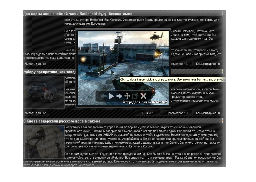Show previous image with the left arrow
This screenshot has width=256, height=182.
pos(104,96)
